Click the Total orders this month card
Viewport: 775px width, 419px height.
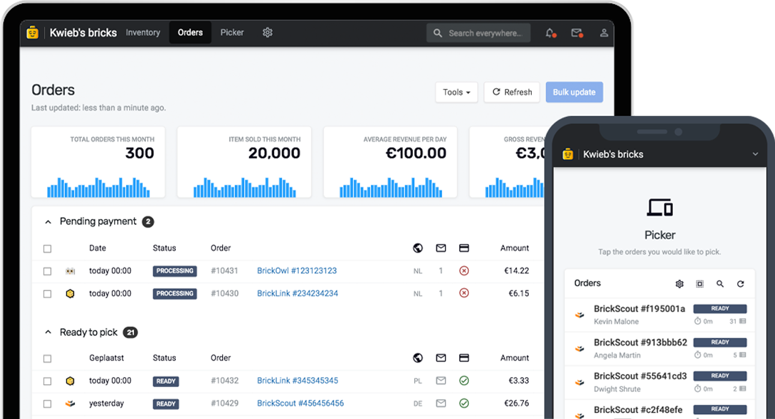(x=98, y=162)
